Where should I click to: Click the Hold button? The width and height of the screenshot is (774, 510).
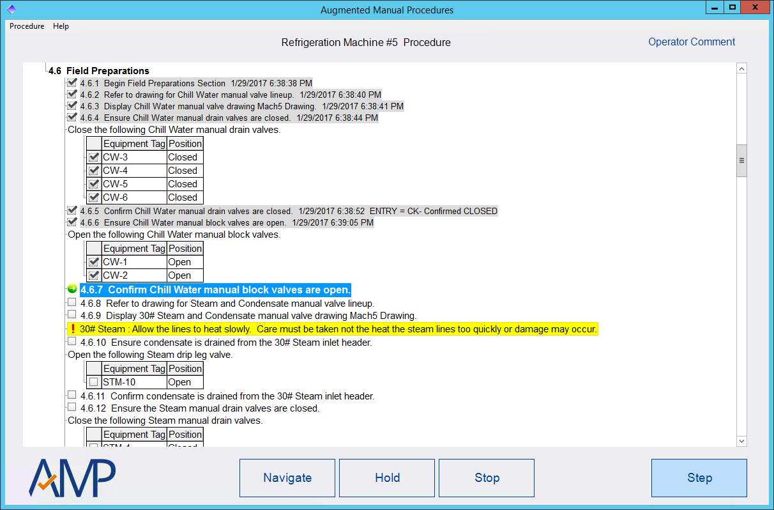[x=386, y=477]
